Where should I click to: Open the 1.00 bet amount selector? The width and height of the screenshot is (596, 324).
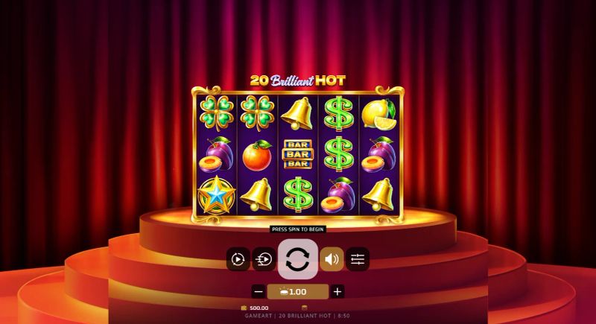point(297,292)
